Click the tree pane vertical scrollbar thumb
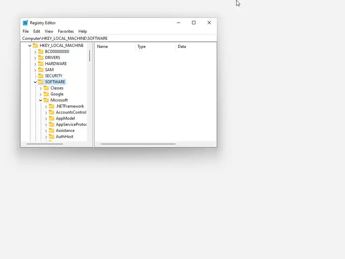The height and width of the screenshot is (259, 345). coord(90,56)
